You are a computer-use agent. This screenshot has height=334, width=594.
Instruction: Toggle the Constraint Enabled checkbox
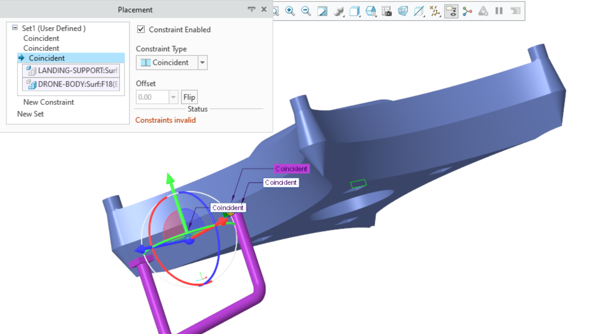(x=141, y=29)
